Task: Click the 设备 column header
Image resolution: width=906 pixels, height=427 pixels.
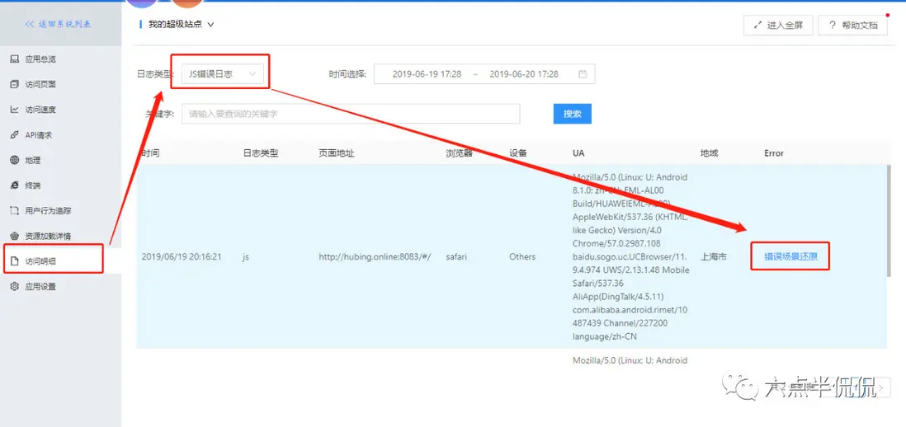Action: tap(518, 153)
